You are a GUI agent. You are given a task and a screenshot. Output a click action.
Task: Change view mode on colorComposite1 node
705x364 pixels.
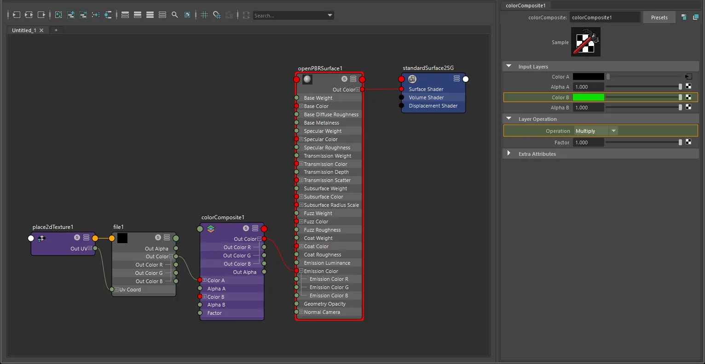click(x=255, y=228)
